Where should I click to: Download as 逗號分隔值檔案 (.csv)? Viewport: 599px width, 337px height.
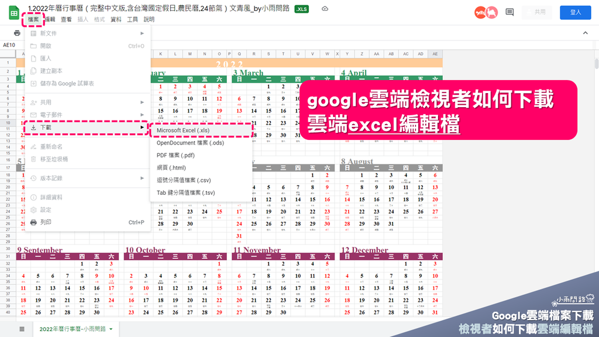point(201,180)
